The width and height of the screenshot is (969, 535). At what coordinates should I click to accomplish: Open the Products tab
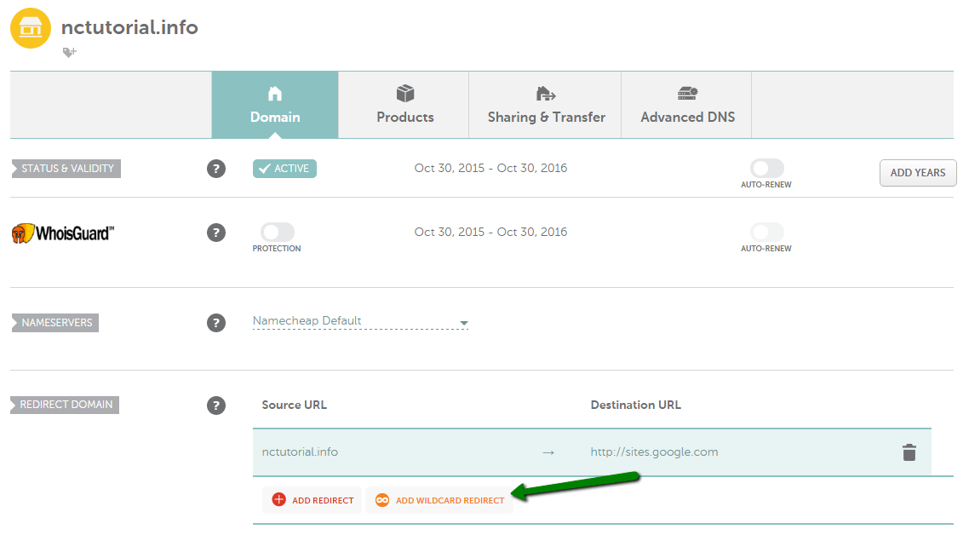pyautogui.click(x=404, y=105)
